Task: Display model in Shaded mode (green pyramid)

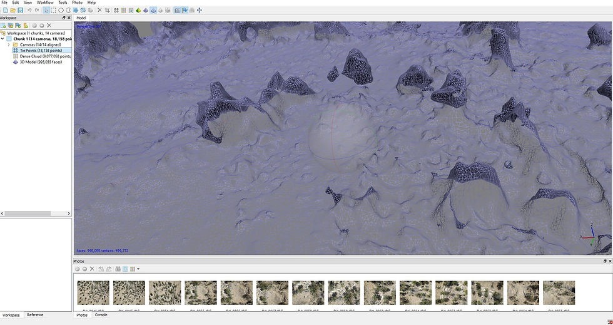Action: (138, 10)
